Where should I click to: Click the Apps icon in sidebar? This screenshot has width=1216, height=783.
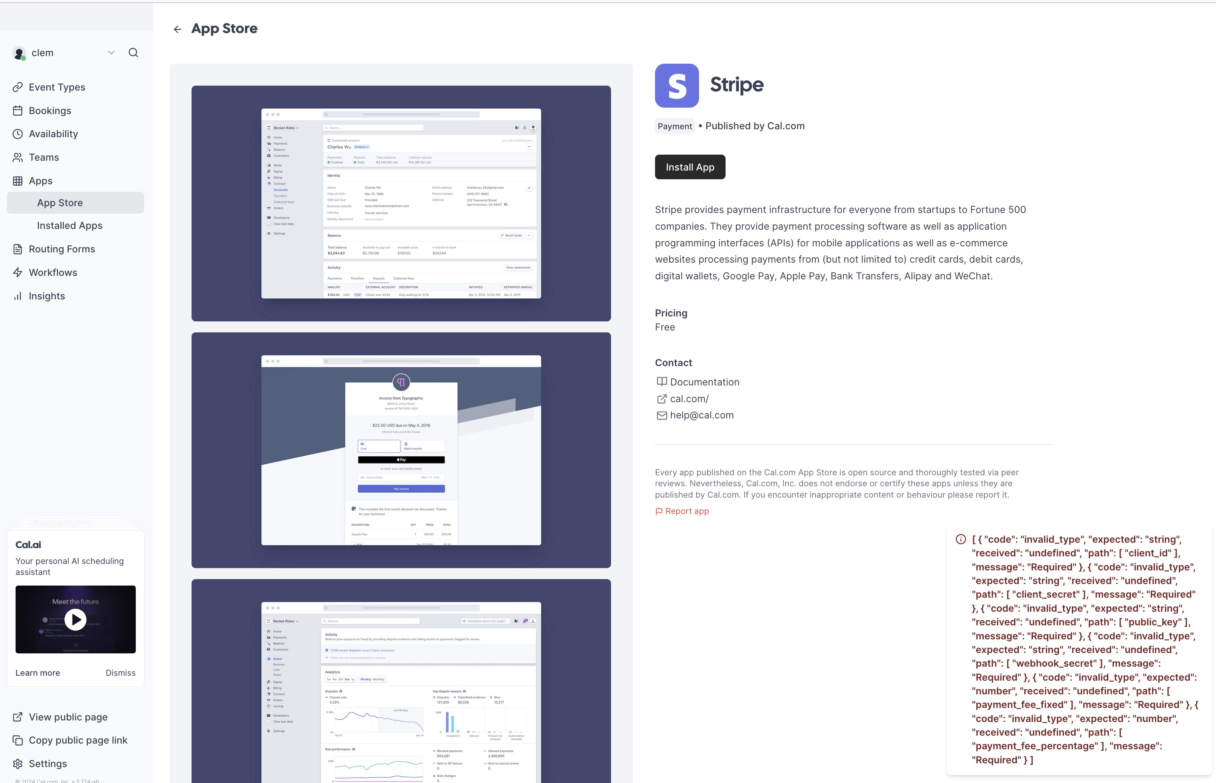click(x=19, y=181)
